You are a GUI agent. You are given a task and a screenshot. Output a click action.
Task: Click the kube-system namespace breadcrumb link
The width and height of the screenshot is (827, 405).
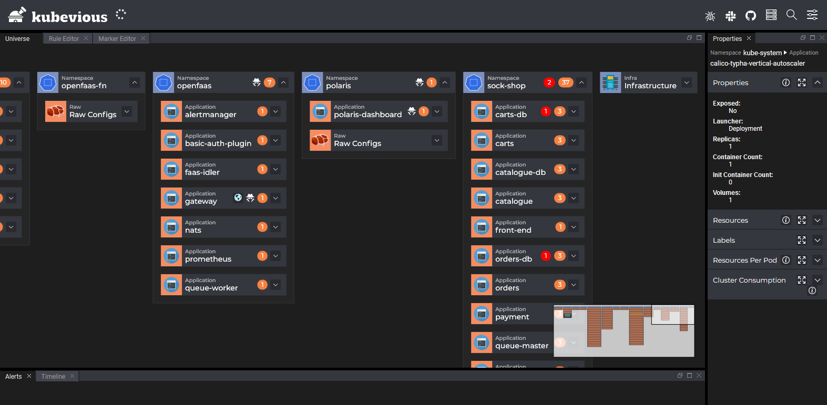click(762, 53)
